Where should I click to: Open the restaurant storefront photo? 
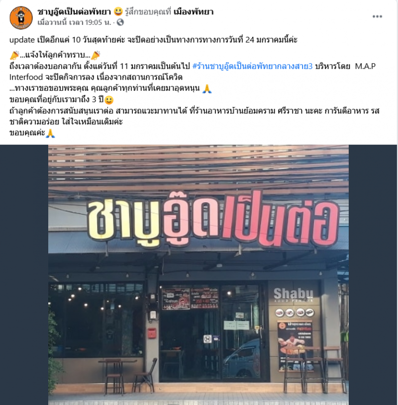pyautogui.click(x=199, y=275)
